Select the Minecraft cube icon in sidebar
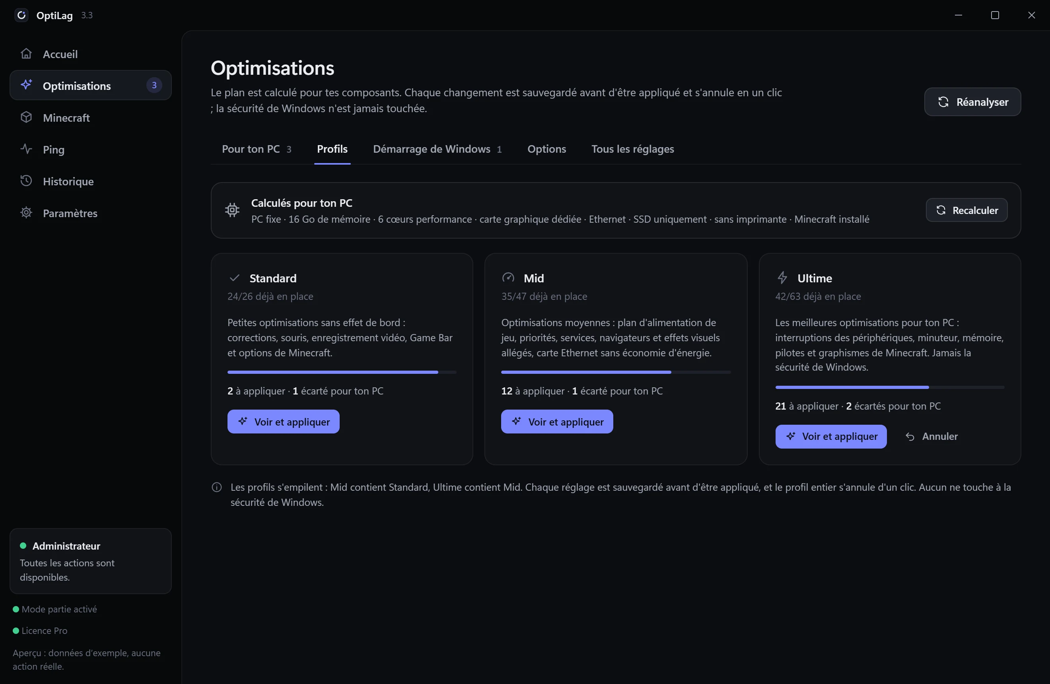 coord(27,117)
